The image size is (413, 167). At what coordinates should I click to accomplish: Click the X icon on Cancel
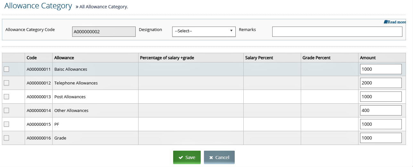pyautogui.click(x=211, y=157)
